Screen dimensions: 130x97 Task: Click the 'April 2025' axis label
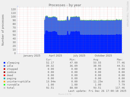click(x=55, y=56)
